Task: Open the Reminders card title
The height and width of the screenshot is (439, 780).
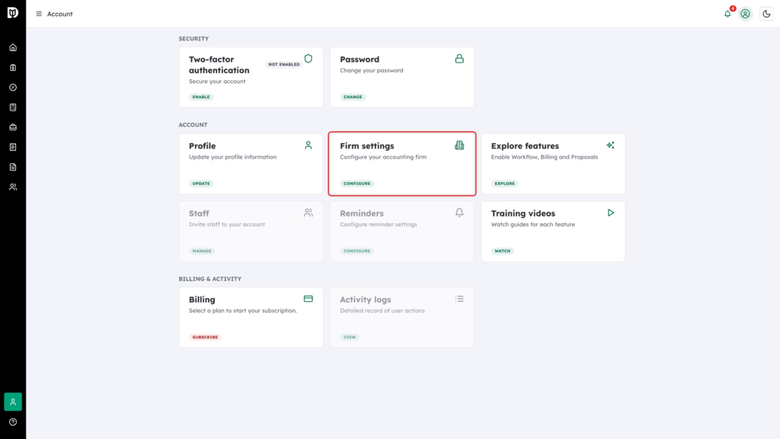Action: [362, 213]
